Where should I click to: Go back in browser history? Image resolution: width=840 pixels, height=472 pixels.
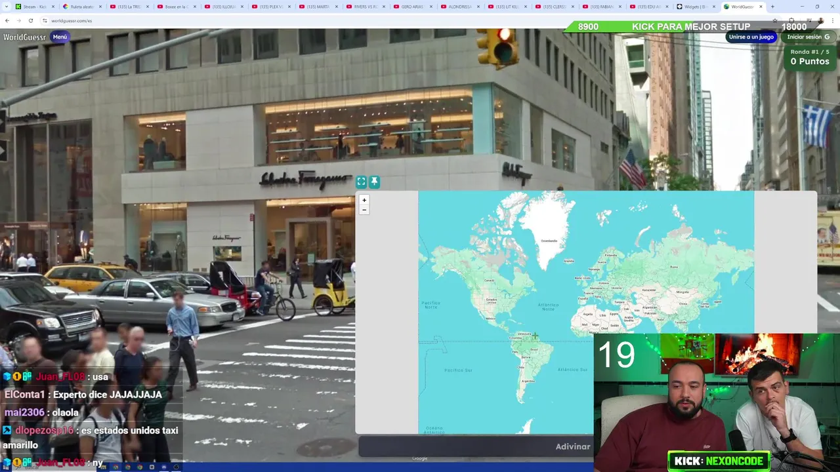point(7,20)
